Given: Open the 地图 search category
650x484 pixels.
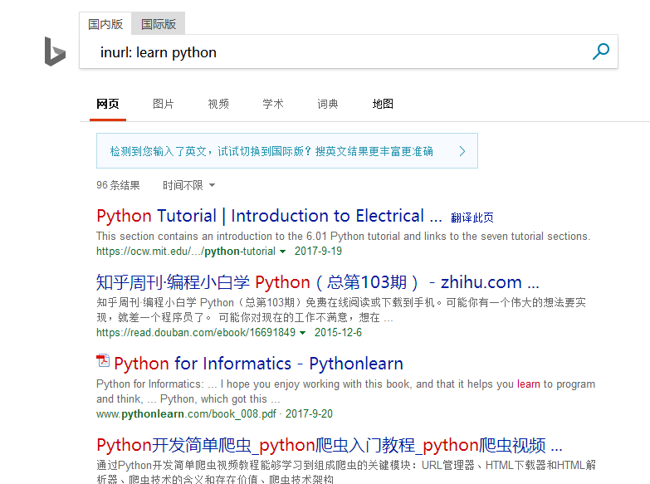Looking at the screenshot, I should coord(383,104).
